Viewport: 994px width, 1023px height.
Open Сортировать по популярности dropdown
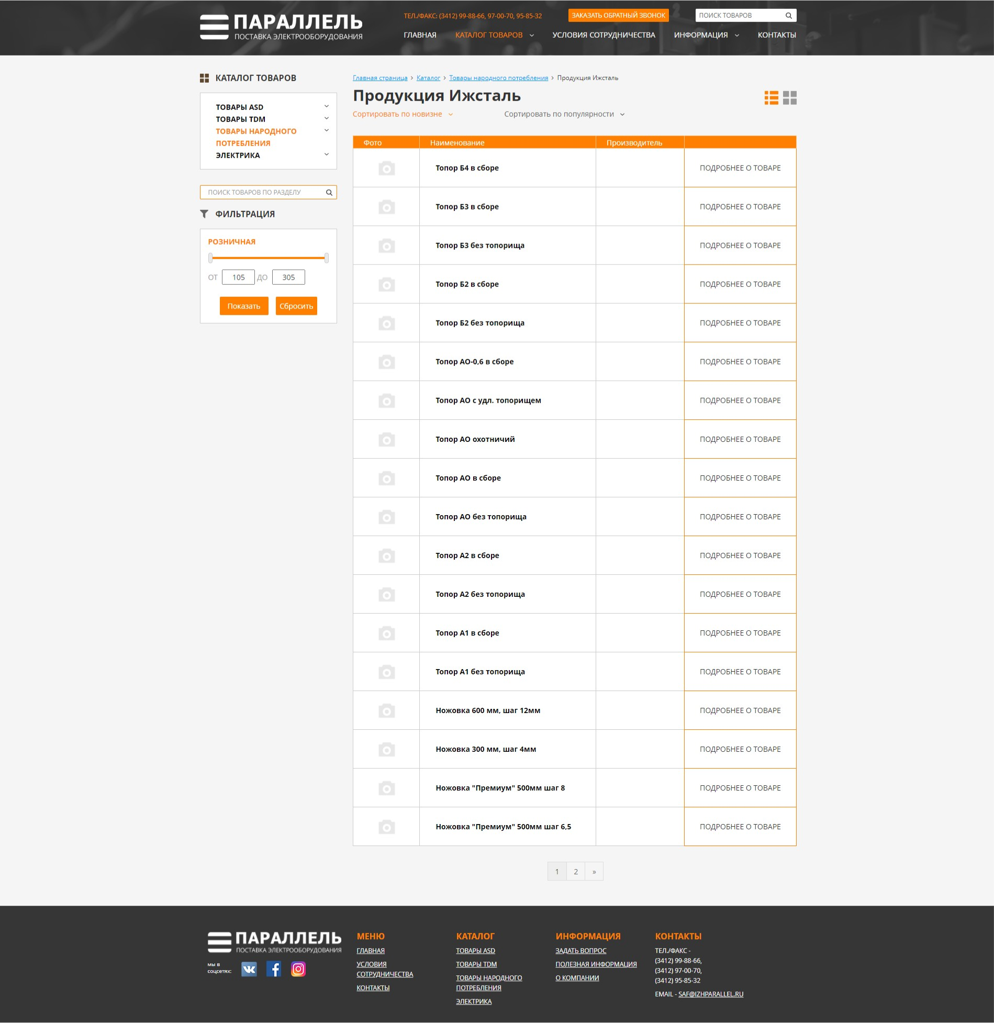[x=564, y=114]
